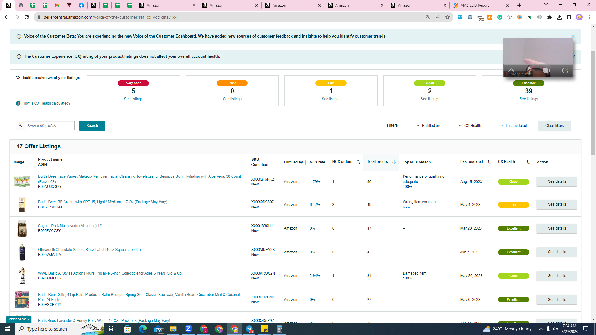This screenshot has height=335, width=596.
Task: Click the magnifier icon beside the ASIN search
Action: click(20, 126)
